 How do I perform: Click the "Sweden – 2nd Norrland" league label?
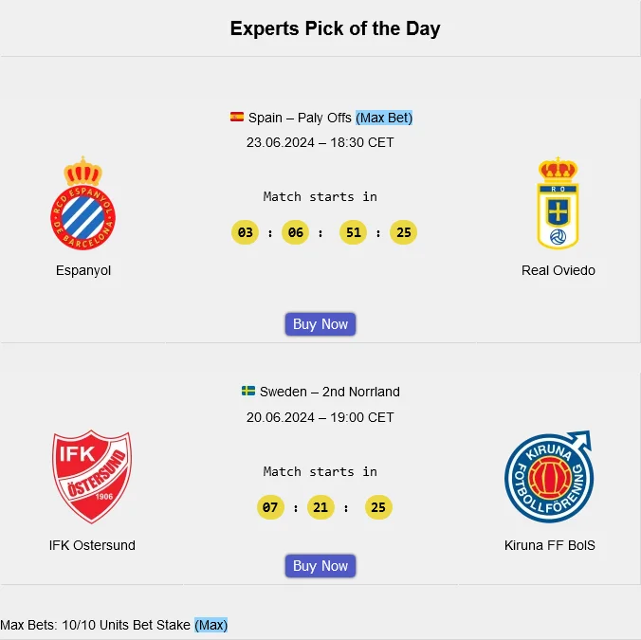click(330, 392)
